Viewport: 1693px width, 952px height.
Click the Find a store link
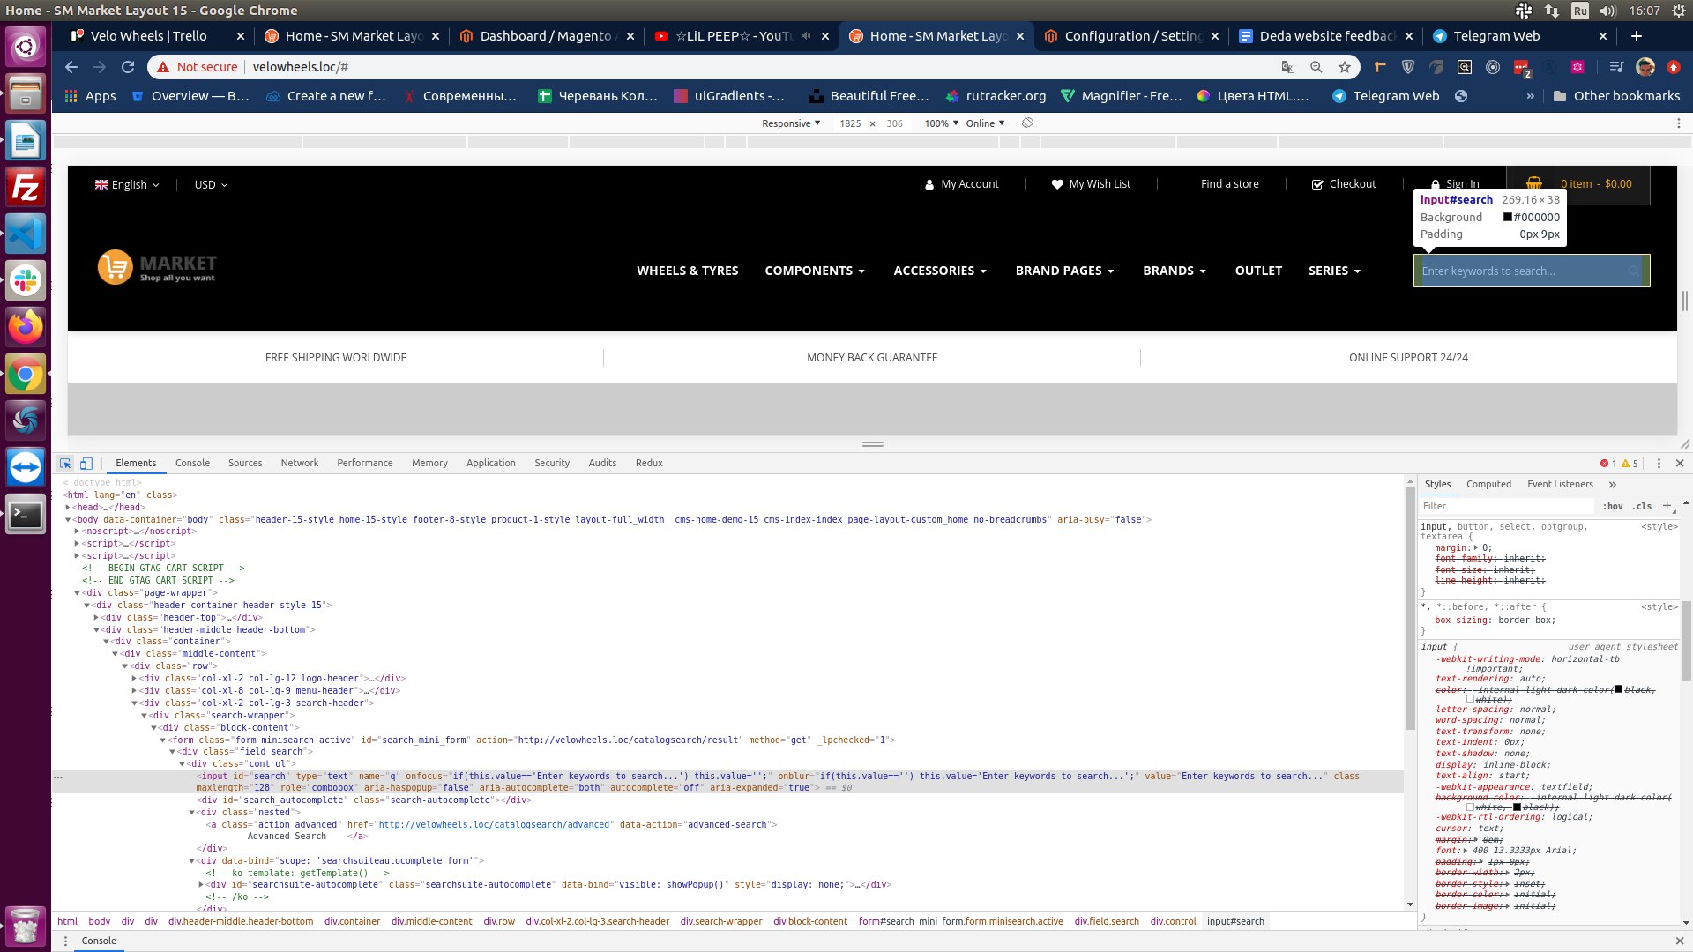tap(1229, 184)
